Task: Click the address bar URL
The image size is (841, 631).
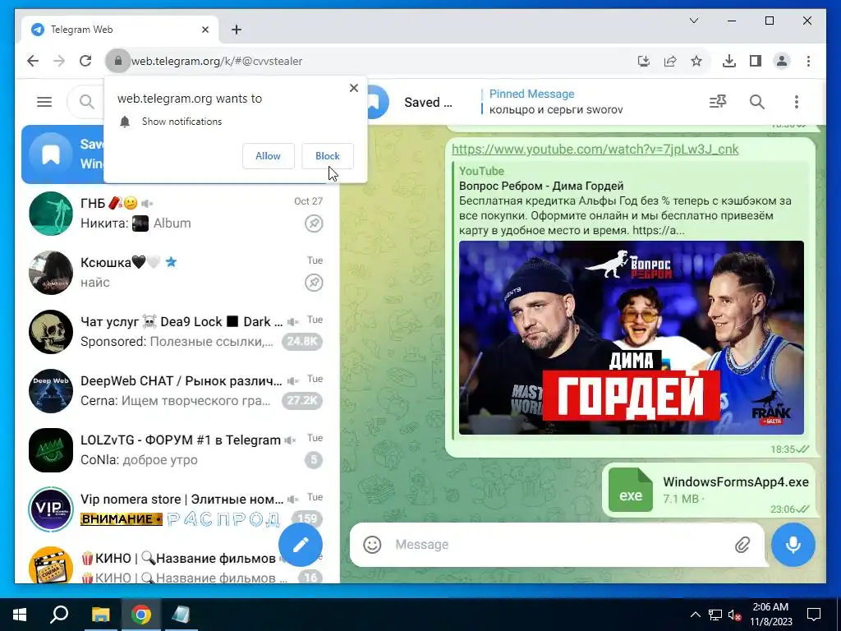Action: coord(217,61)
